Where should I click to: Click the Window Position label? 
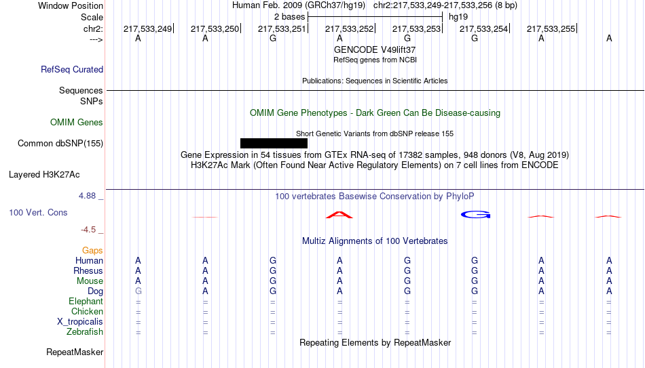[x=71, y=5]
